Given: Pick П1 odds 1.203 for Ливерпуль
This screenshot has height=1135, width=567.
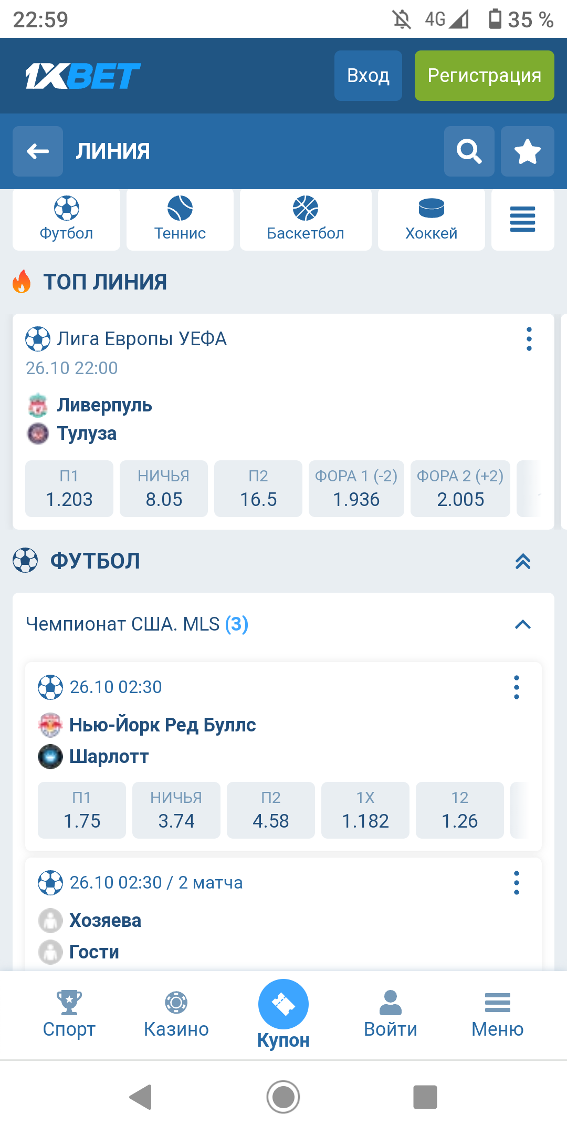Looking at the screenshot, I should [69, 489].
